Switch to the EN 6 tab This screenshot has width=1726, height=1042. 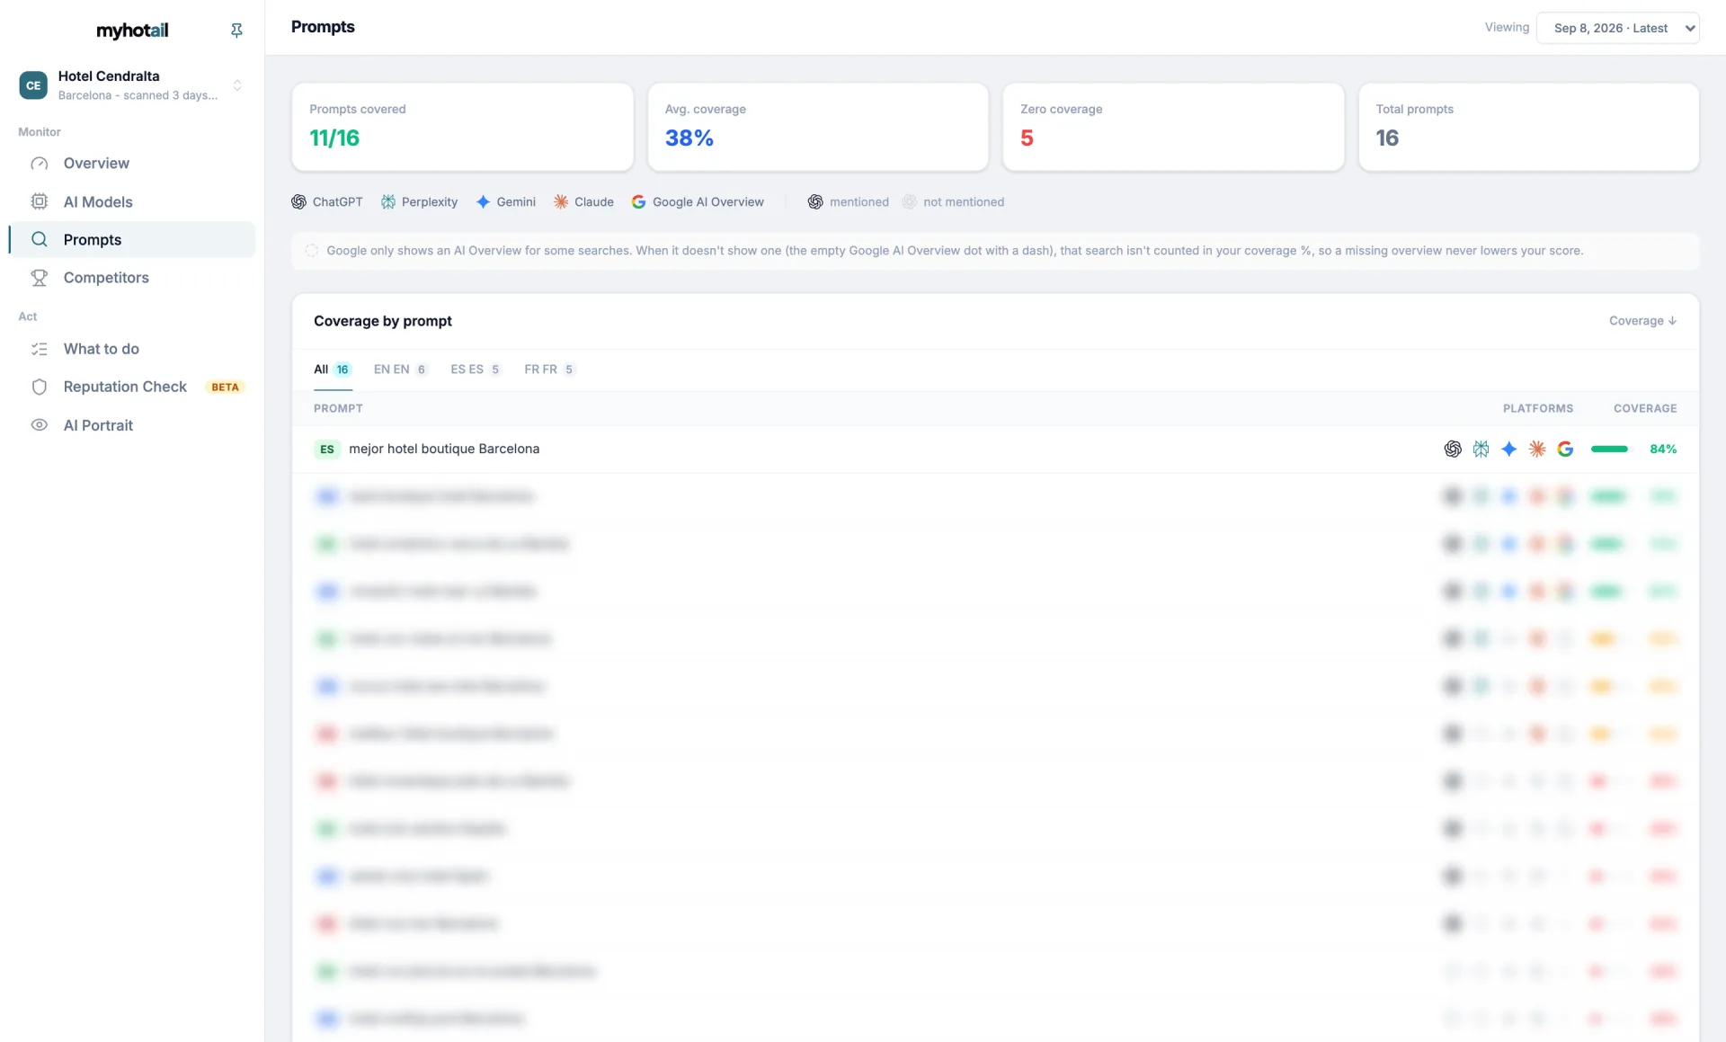[401, 370]
